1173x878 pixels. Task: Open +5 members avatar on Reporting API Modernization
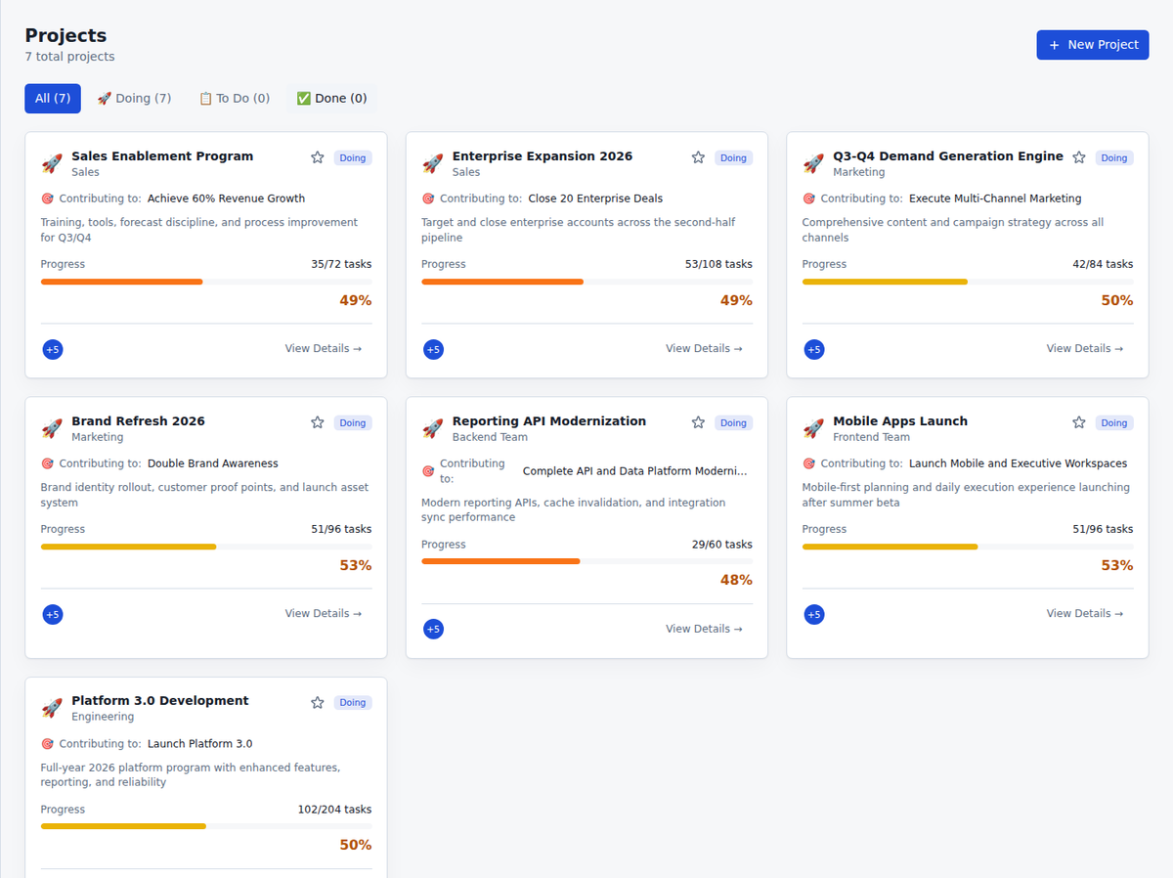click(x=433, y=629)
